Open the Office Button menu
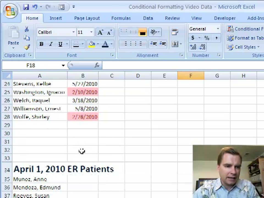The width and height of the screenshot is (264, 198). tap(10, 11)
